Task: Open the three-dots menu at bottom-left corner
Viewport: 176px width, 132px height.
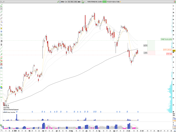Action: pos(1,130)
